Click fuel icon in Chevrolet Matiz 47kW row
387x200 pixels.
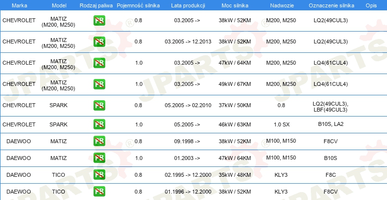99,63
